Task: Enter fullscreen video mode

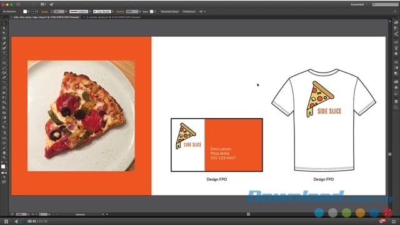Action: point(394,221)
